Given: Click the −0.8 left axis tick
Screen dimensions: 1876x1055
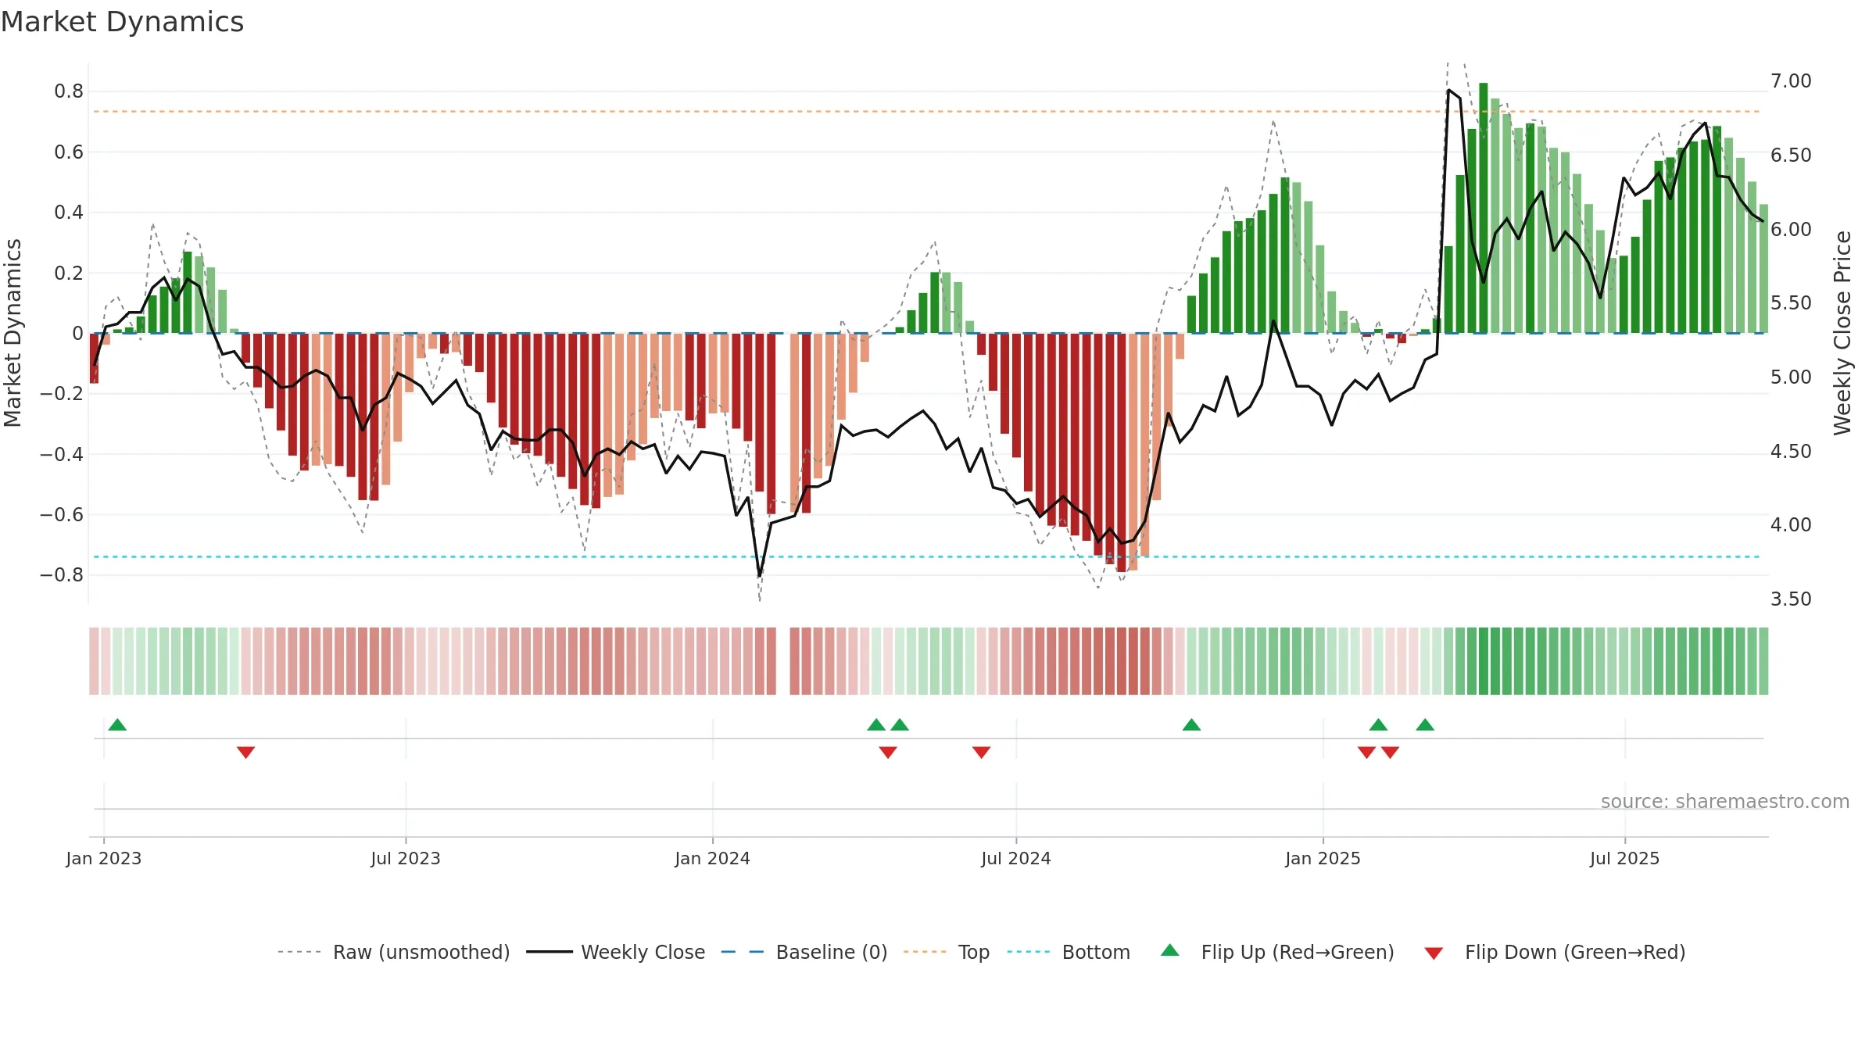Looking at the screenshot, I should (x=61, y=575).
